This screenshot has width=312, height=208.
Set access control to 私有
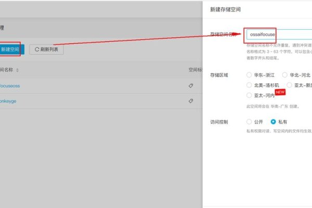(x=273, y=122)
